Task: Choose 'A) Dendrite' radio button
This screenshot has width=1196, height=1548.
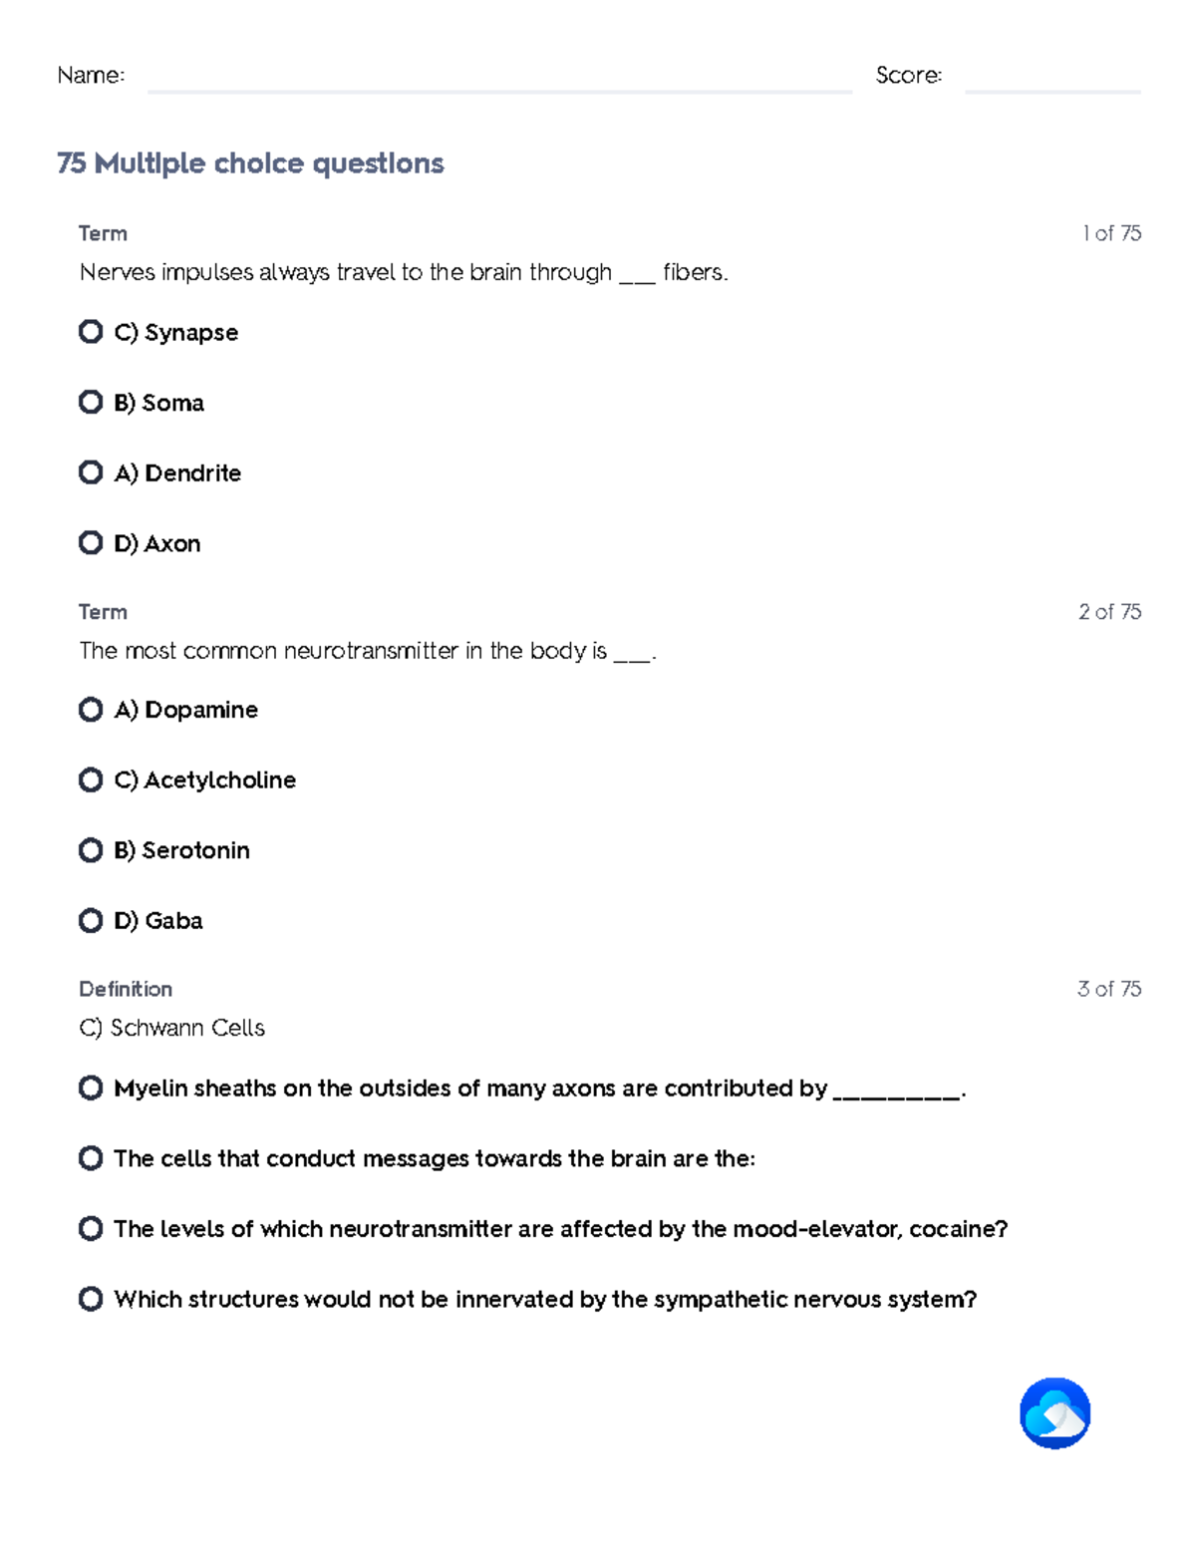Action: click(91, 472)
